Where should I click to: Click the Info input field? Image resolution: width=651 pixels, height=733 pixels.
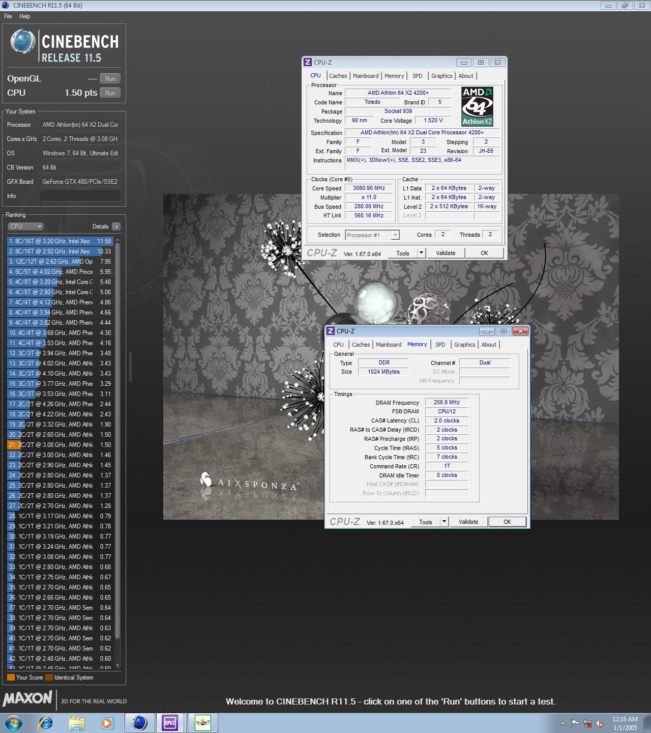(80, 196)
